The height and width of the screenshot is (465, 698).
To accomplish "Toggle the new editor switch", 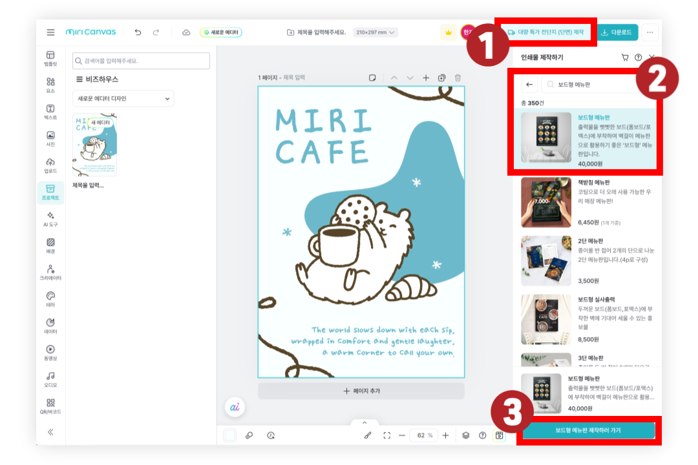I will [221, 32].
